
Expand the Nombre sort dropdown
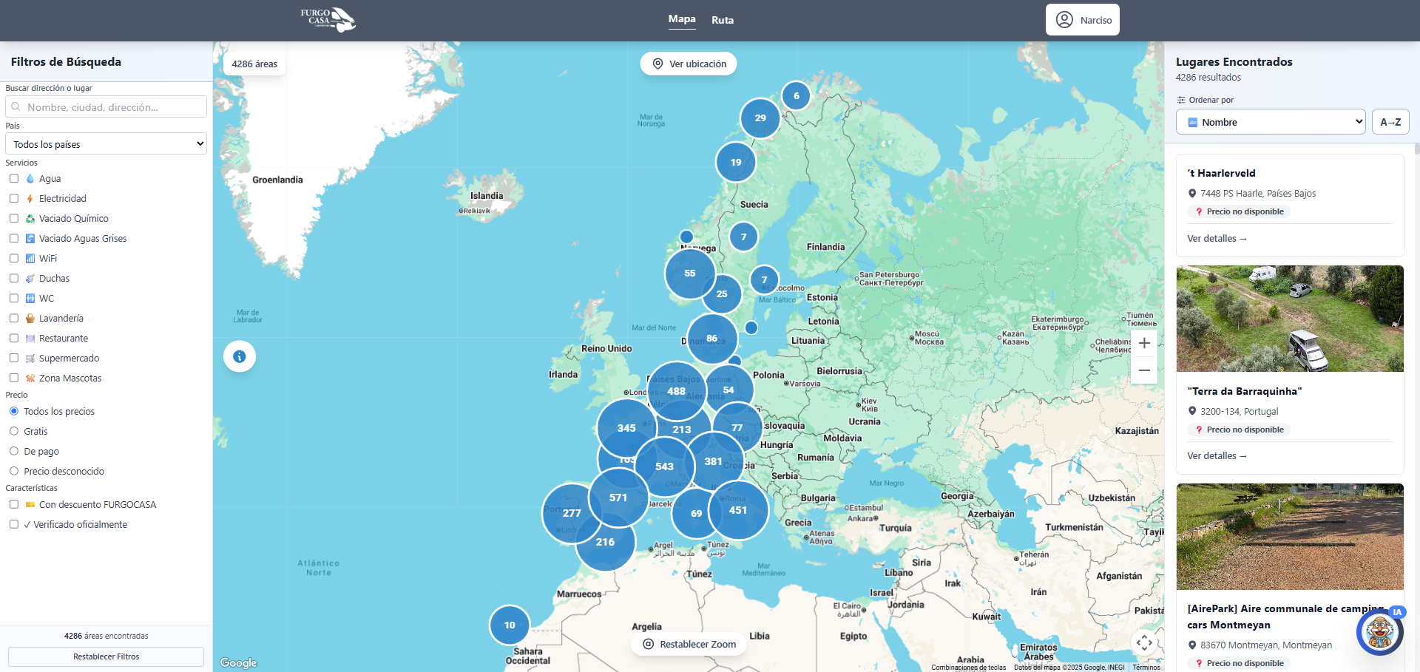1271,122
